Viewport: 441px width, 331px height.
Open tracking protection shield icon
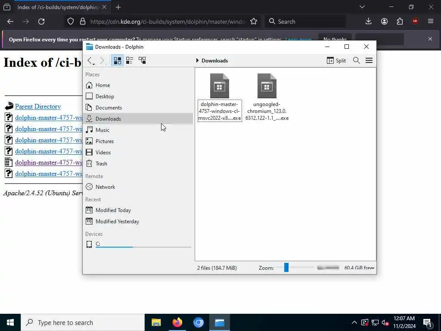pos(71,22)
